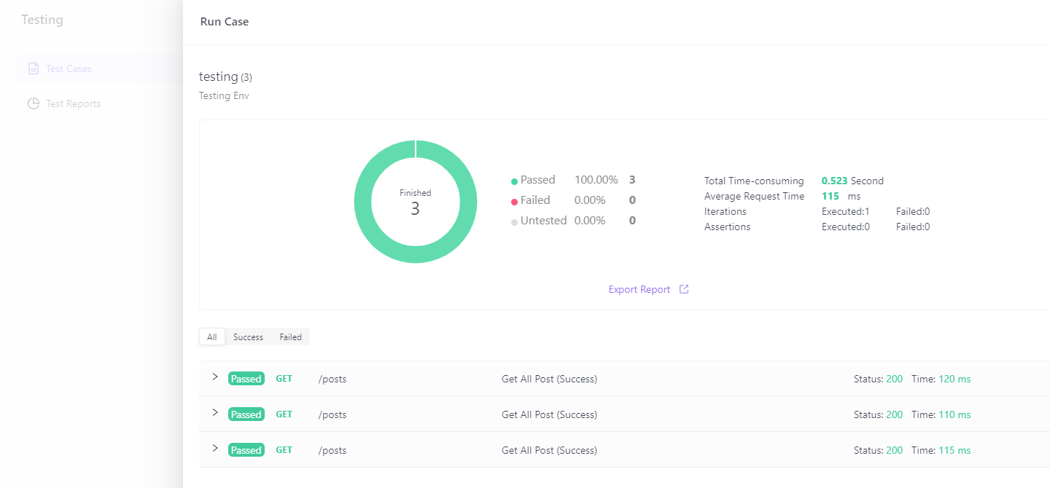1050x488 pixels.
Task: Expand the request row with Time 115 ms
Action: click(215, 448)
